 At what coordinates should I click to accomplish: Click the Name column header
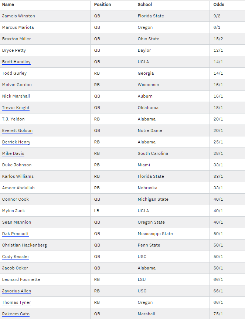8,4
